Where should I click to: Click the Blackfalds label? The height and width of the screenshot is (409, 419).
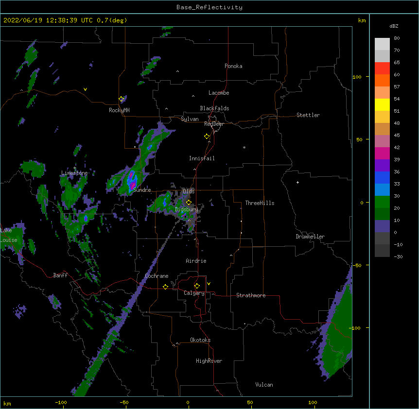[x=214, y=108]
